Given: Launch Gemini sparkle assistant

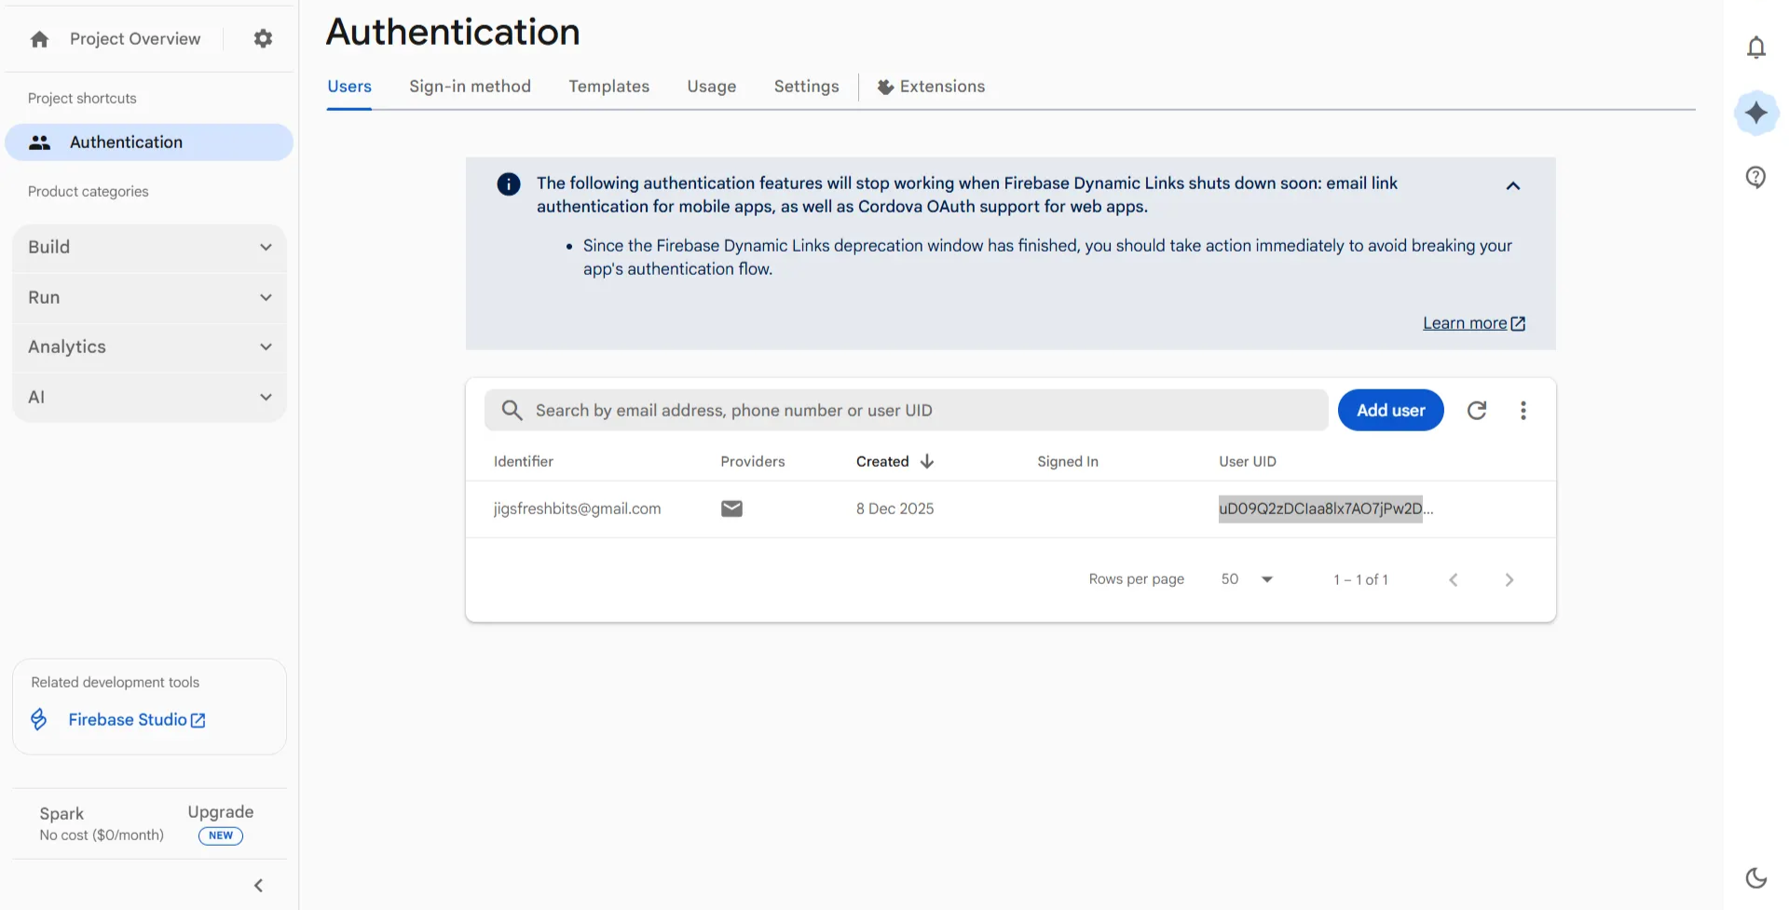Looking at the screenshot, I should coord(1756,113).
